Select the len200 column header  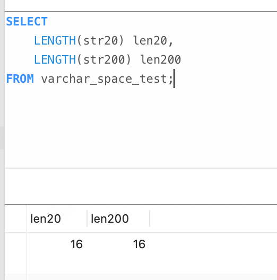tap(110, 218)
